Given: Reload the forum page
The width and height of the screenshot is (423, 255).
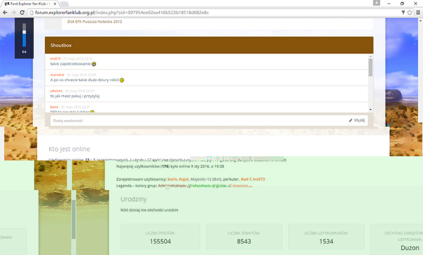Looking at the screenshot, I should coord(22,12).
